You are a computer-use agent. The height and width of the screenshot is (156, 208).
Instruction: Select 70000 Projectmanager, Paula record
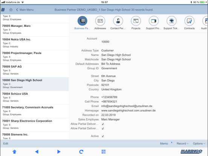tap(35, 57)
